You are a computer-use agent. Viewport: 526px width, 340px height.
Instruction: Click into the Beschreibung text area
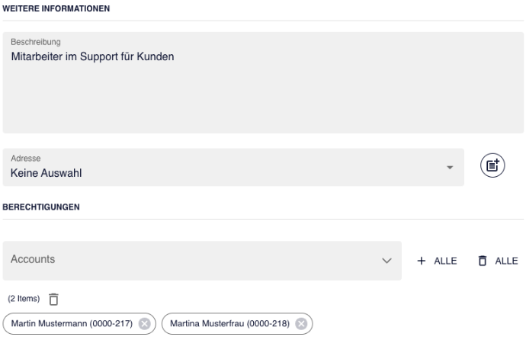pos(263,82)
